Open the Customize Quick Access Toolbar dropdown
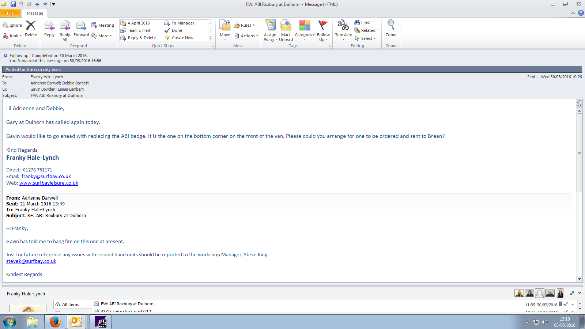 point(53,4)
